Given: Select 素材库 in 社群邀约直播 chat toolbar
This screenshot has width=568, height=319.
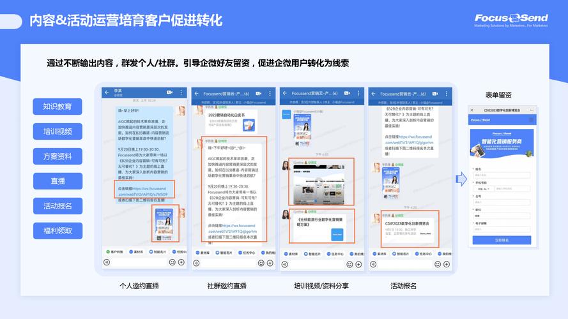Looking at the screenshot, I should click(203, 253).
